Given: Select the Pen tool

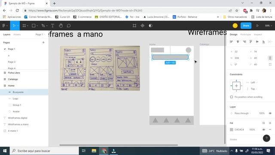Looking at the screenshot, I should (43, 26).
